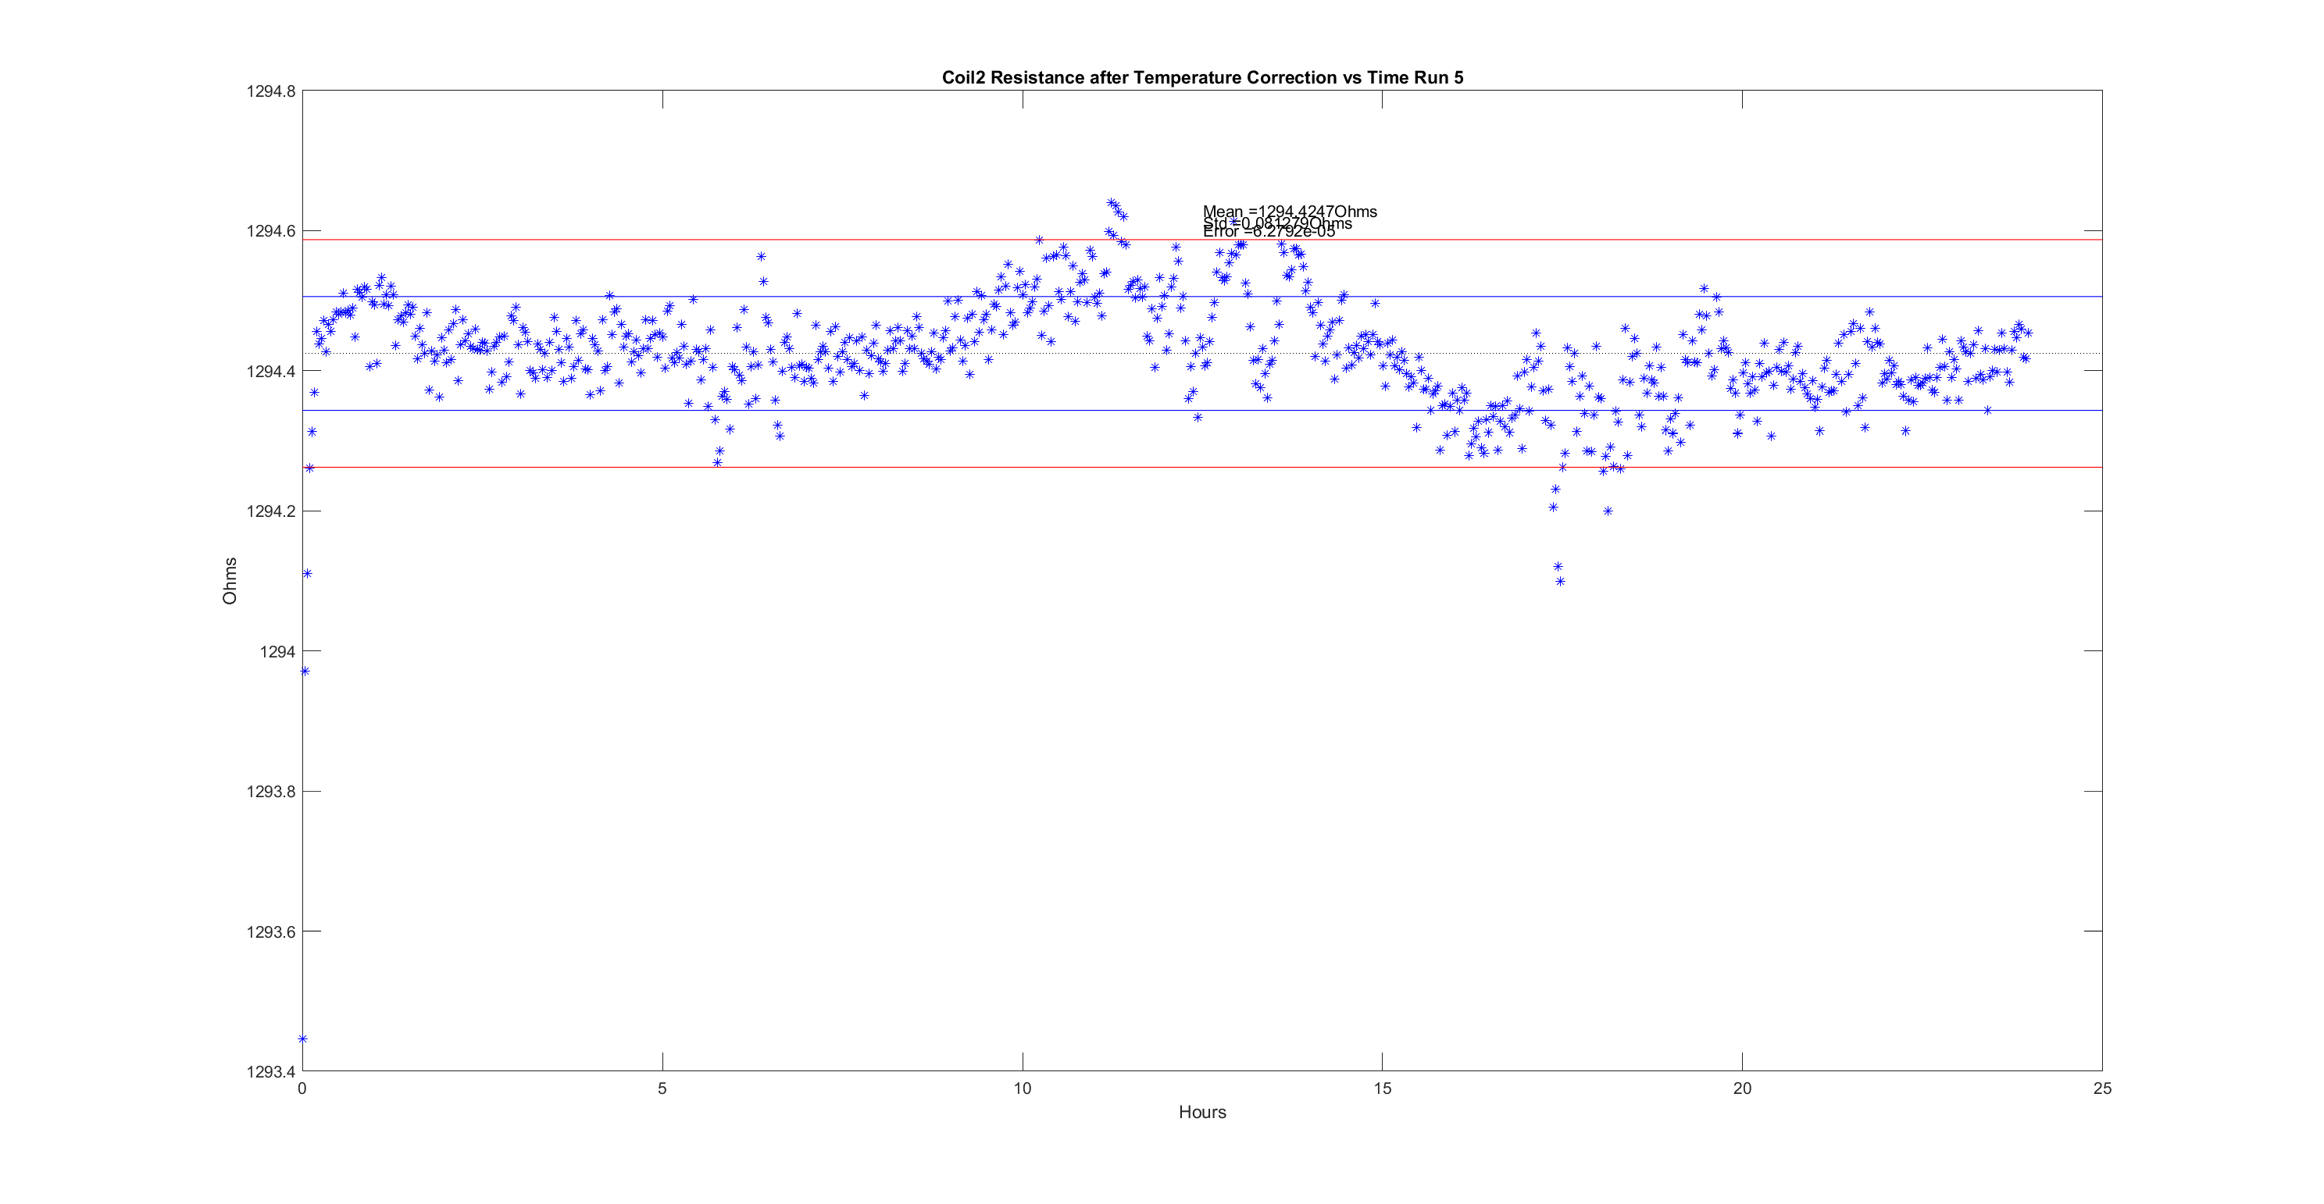This screenshot has height=1204, width=2324.
Task: Click the Error =6.2792e-05 annotation text
Action: click(x=1268, y=232)
